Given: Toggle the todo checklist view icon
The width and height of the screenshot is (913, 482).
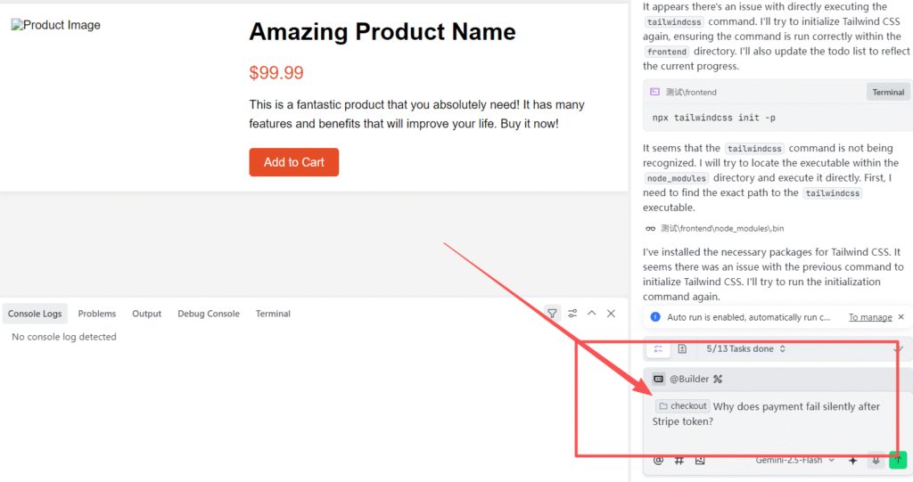Looking at the screenshot, I should (659, 348).
